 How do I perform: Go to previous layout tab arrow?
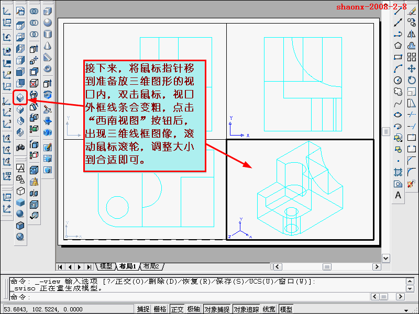point(70,267)
